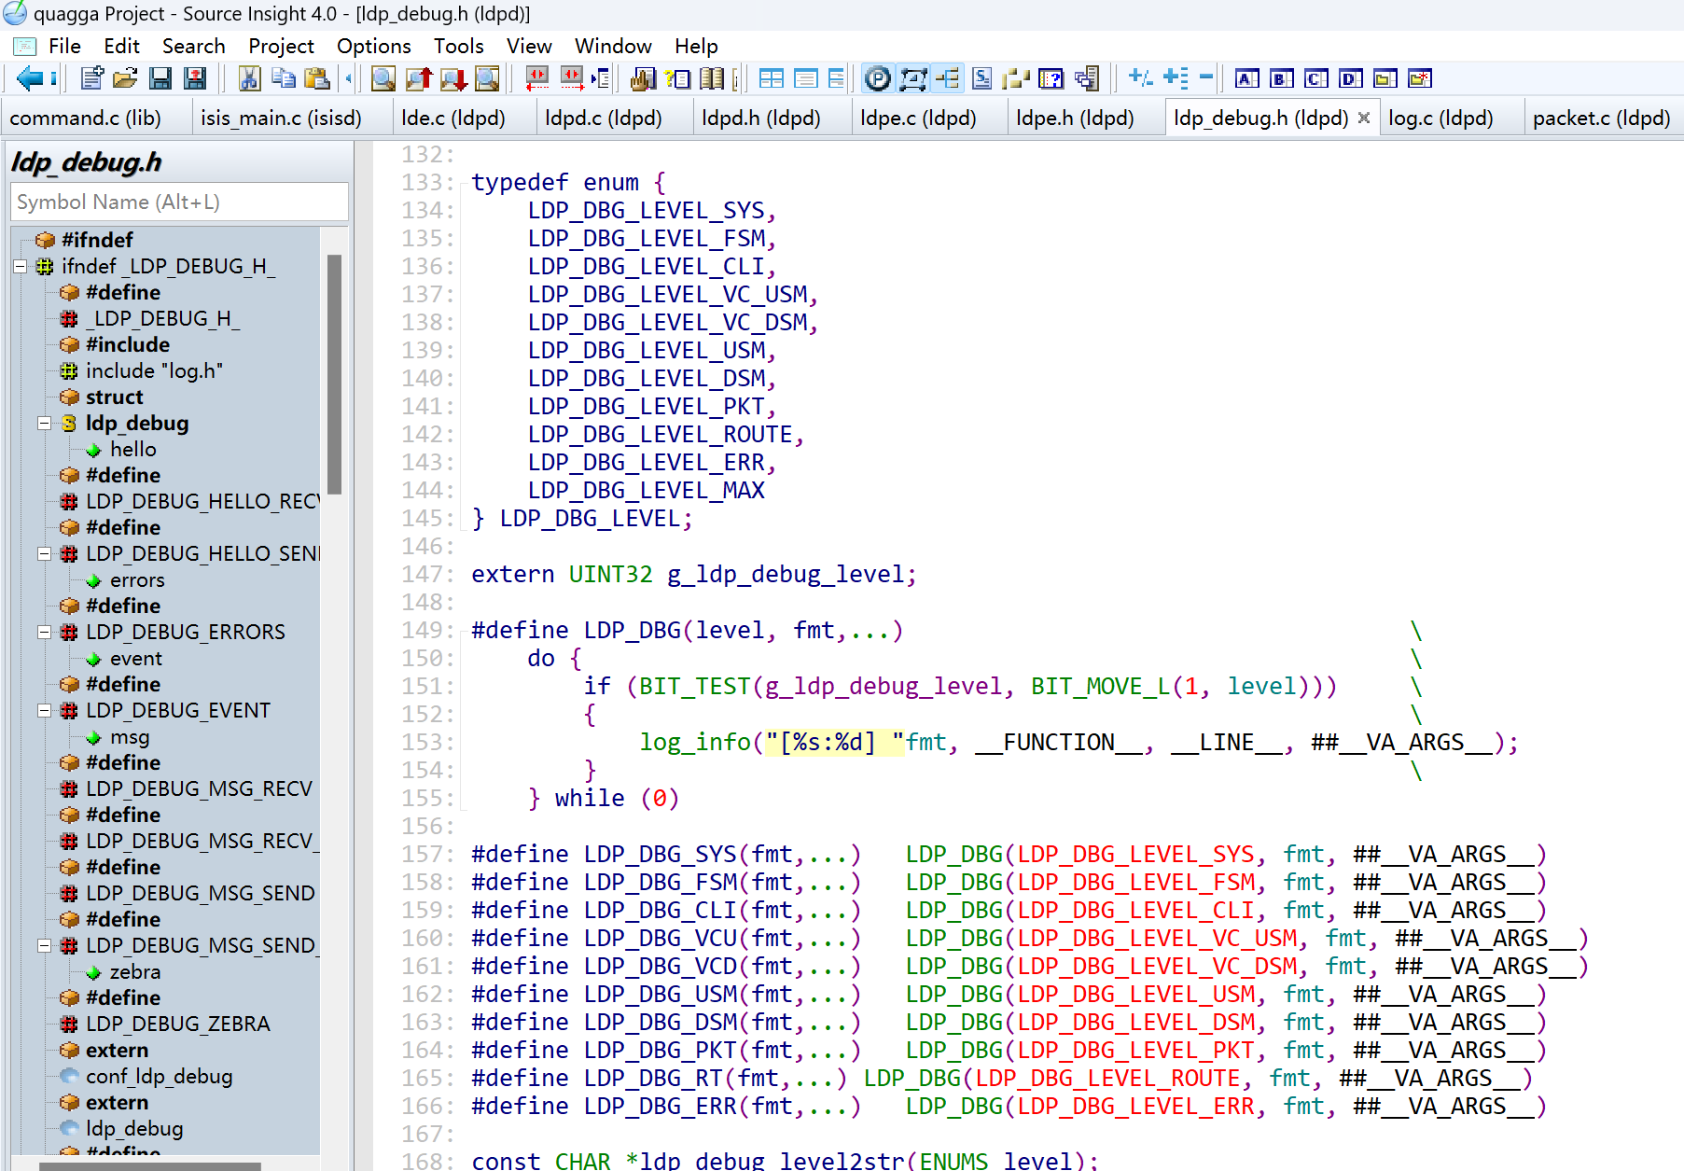Click the log_info call on line 153
1684x1171 pixels.
[695, 743]
